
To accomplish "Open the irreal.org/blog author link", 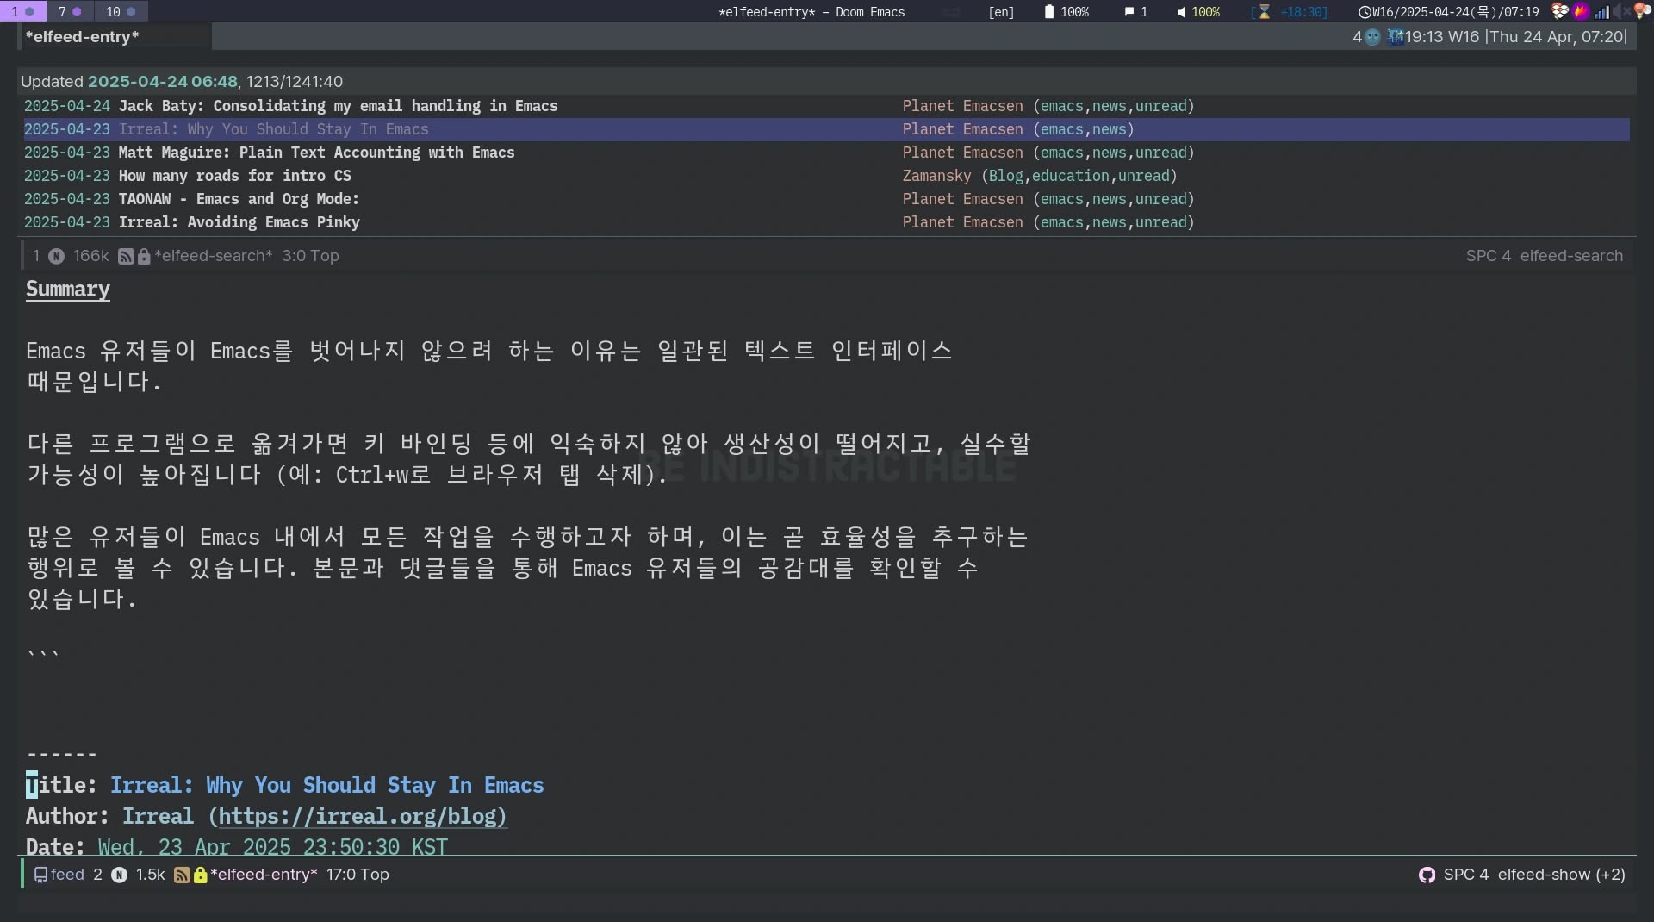I will click(362, 816).
